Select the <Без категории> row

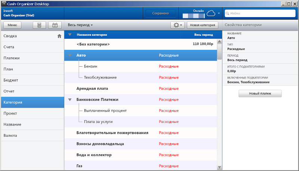tap(141, 44)
